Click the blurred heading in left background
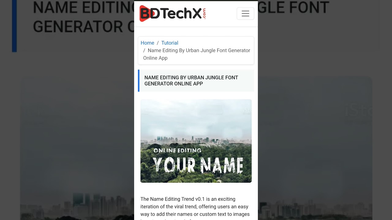392x220 pixels. (83, 17)
